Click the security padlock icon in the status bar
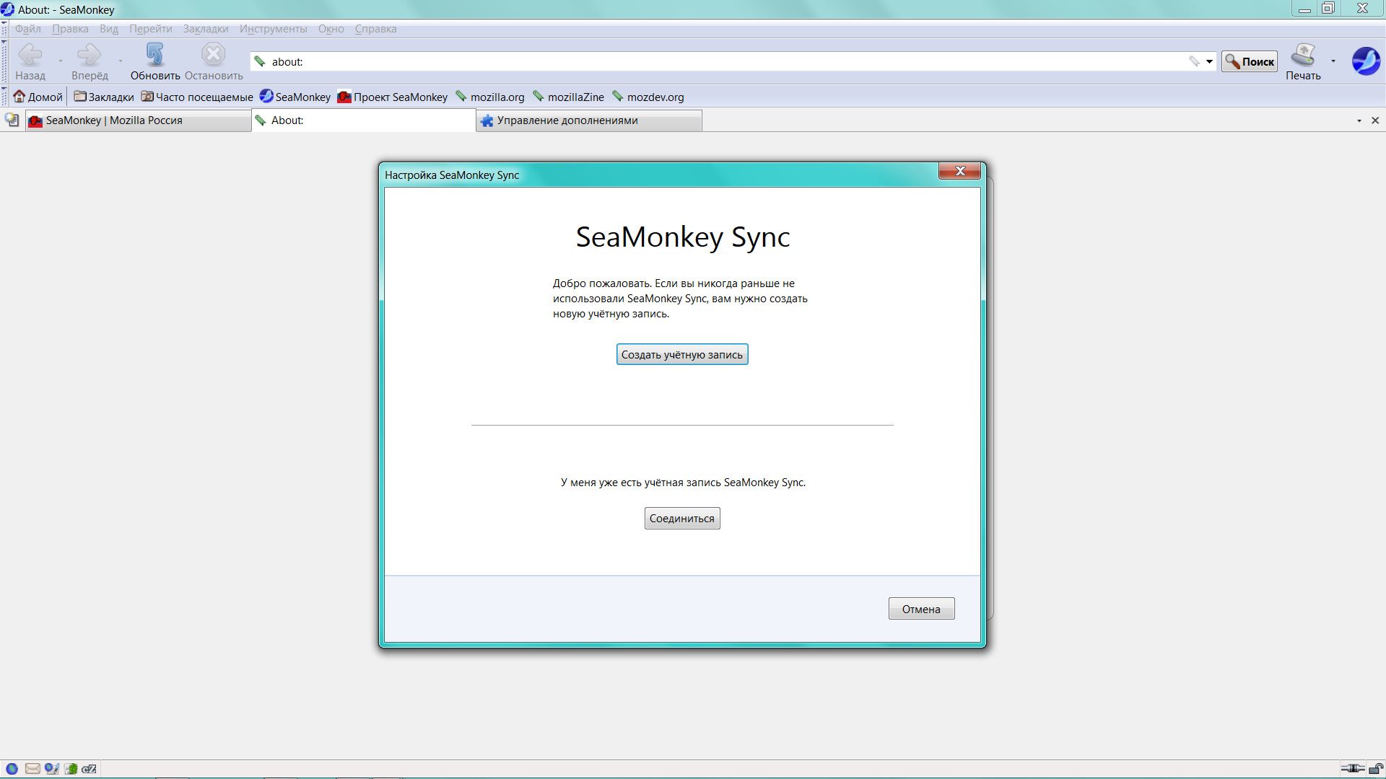This screenshot has height=779, width=1386. coord(1376,768)
